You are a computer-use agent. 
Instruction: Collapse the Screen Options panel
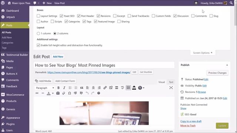(203, 53)
